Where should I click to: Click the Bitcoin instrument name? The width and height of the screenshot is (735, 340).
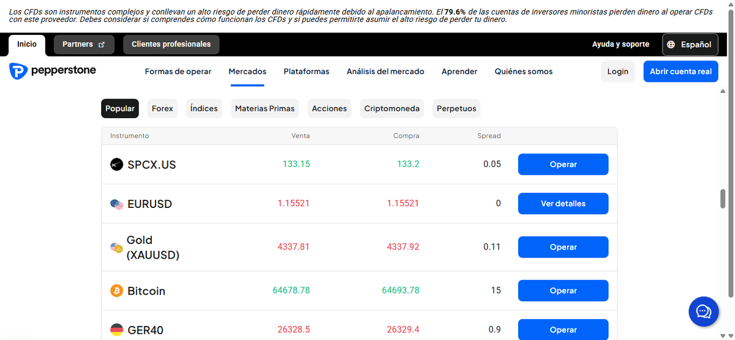(146, 291)
